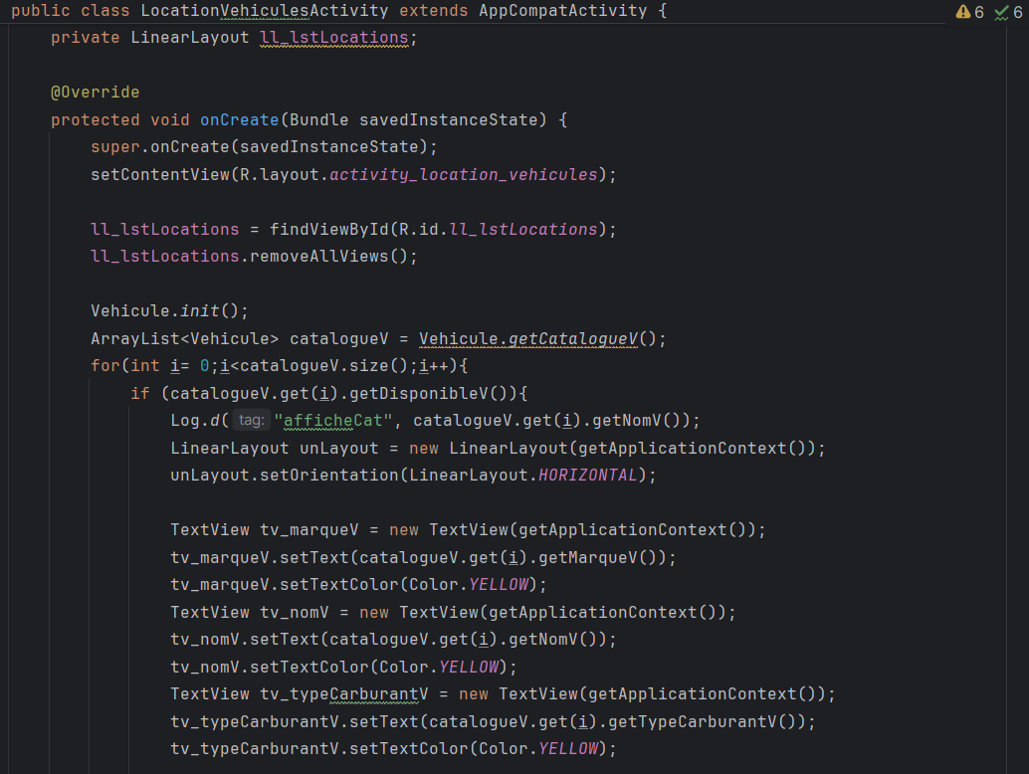Click the activity_location_vehicules layout reference

[x=464, y=174]
